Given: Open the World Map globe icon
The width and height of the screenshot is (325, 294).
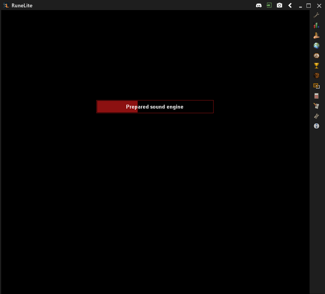Looking at the screenshot, I should [316, 45].
